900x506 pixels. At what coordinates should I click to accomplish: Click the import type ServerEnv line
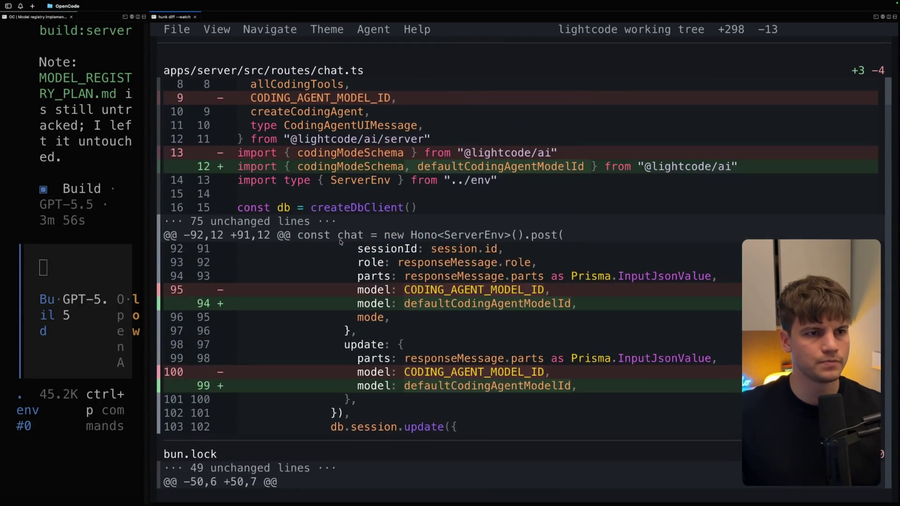[x=367, y=180]
